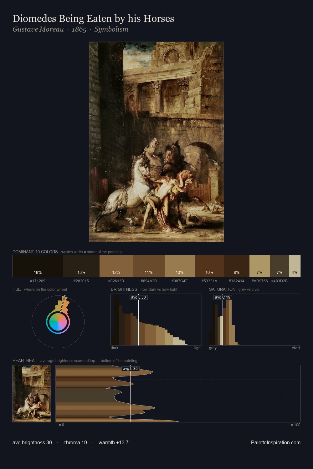Click the '#AD9766' hex code label
313x469 pixels.
coord(260,281)
